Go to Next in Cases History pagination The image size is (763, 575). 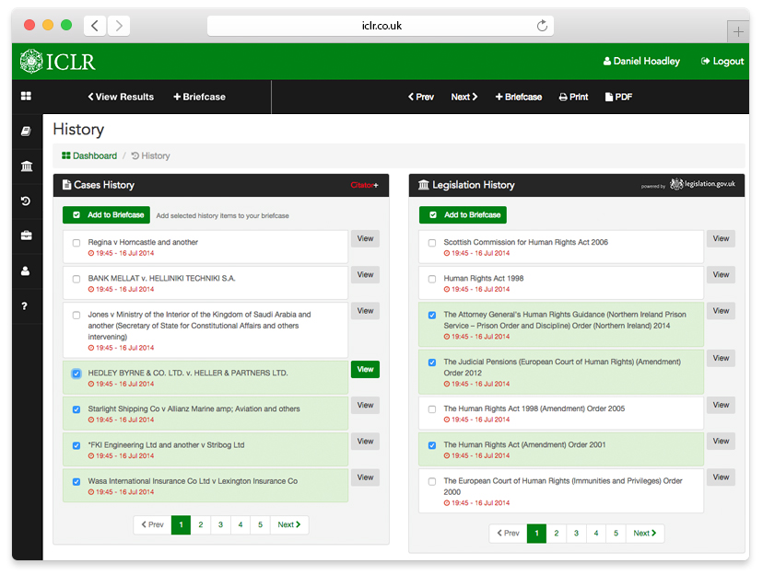289,525
